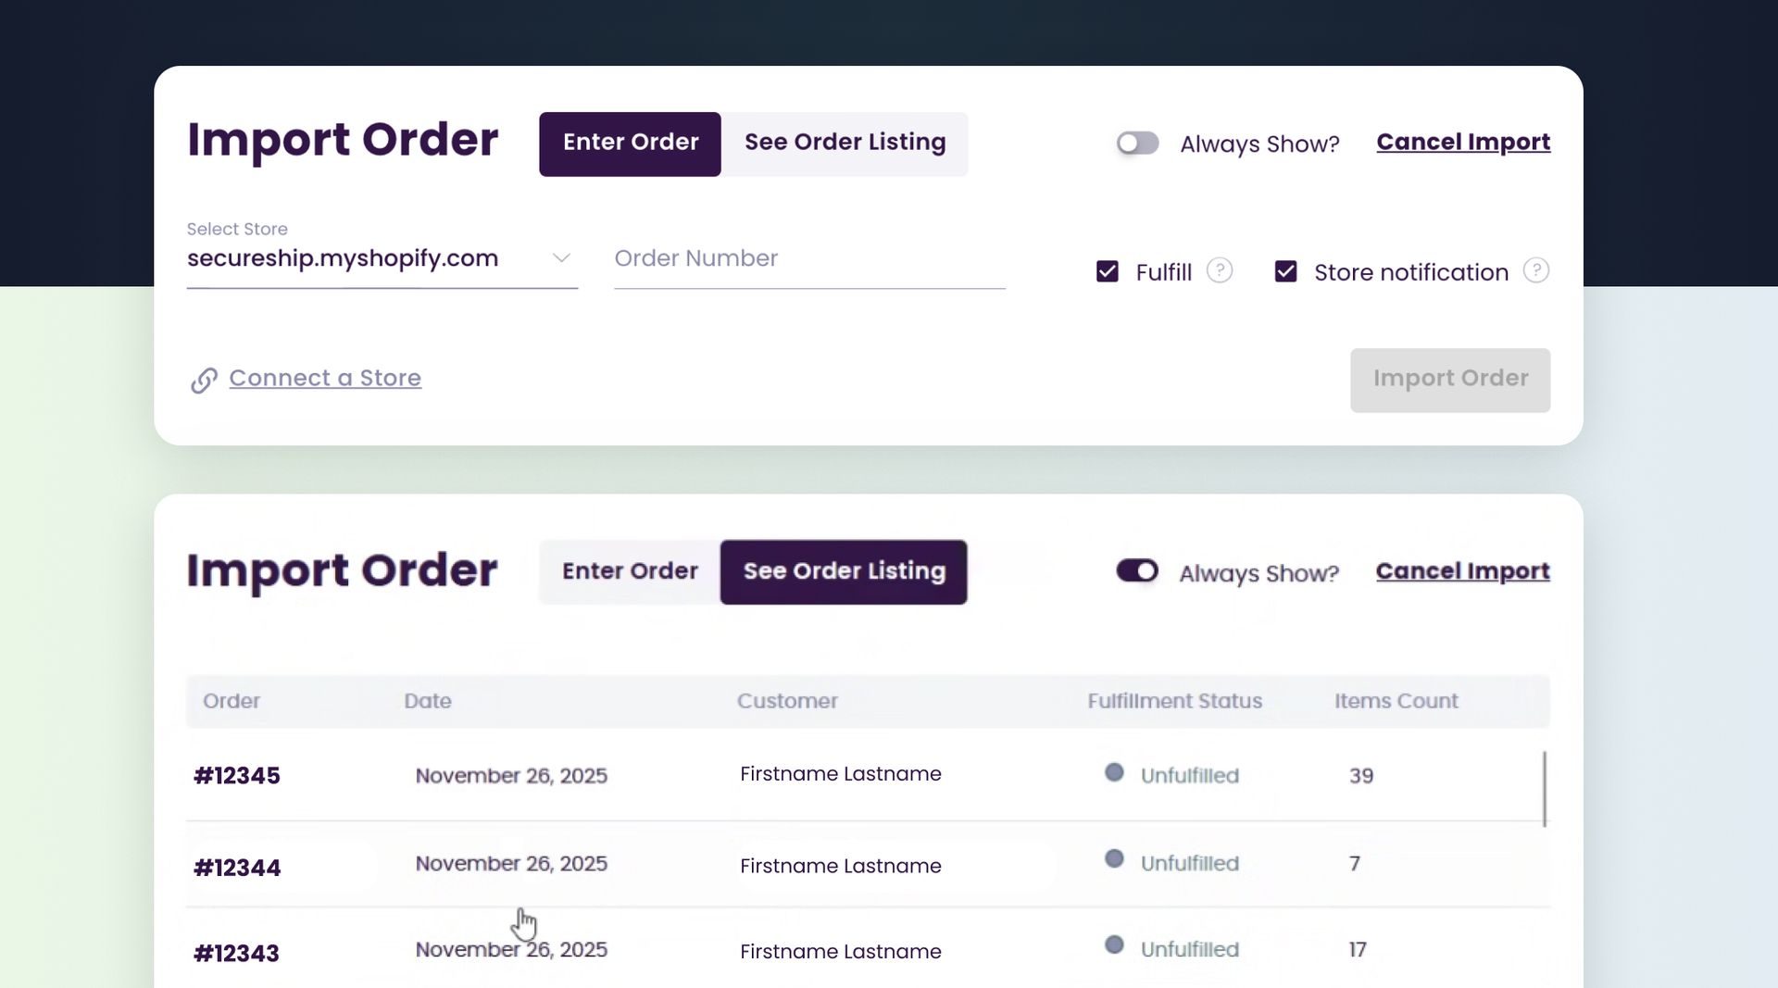Click Cancel Import in the top panel
The width and height of the screenshot is (1778, 988).
coord(1463,142)
